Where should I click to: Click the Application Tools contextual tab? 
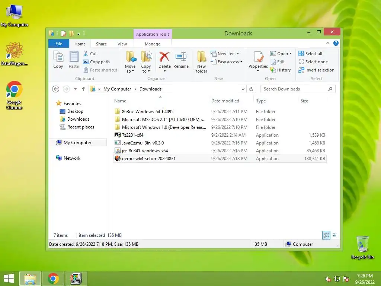(153, 34)
